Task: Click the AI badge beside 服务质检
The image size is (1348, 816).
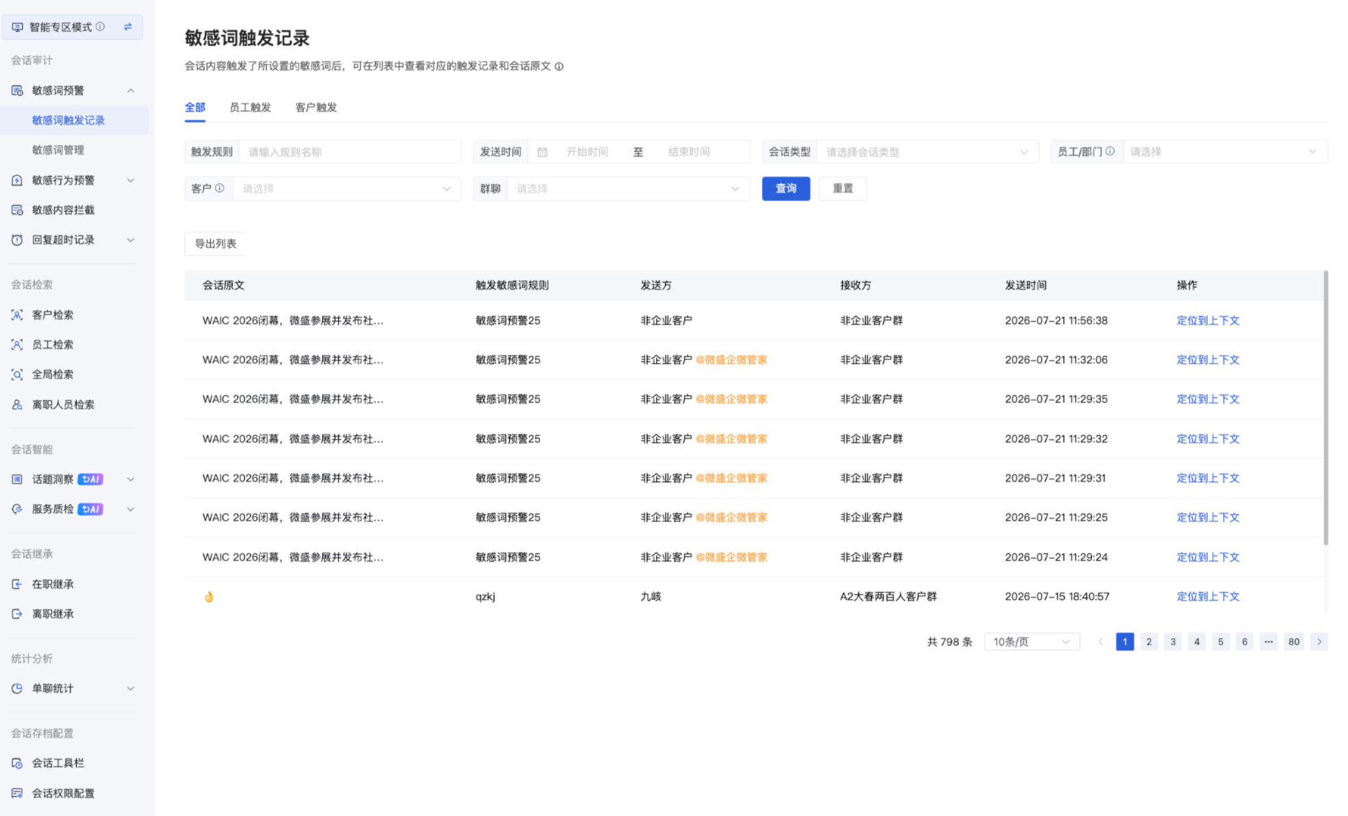Action: [x=90, y=509]
